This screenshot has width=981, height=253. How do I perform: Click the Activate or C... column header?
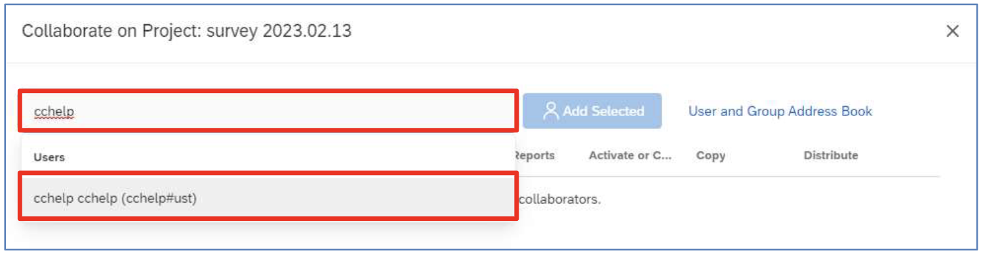630,155
